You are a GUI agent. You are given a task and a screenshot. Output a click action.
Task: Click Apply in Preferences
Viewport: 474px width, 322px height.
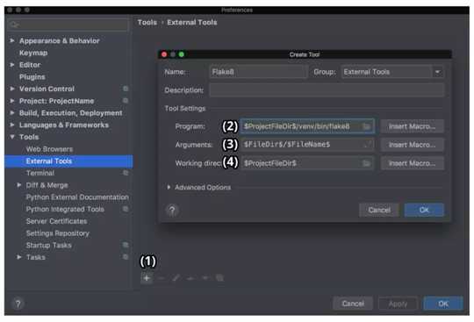pos(398,304)
